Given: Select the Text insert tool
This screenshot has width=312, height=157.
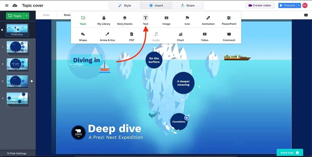Looking at the screenshot, I should tap(145, 19).
